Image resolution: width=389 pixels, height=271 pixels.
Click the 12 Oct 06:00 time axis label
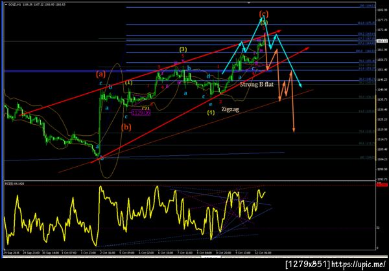coord(263,253)
